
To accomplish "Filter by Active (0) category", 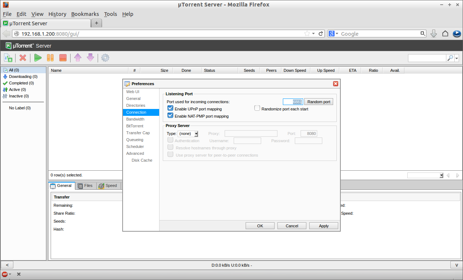I will tap(23, 89).
